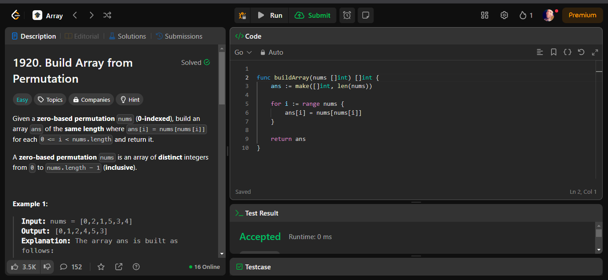Open the debugger bug icon
Viewport: 608px width, 280px height.
[242, 15]
